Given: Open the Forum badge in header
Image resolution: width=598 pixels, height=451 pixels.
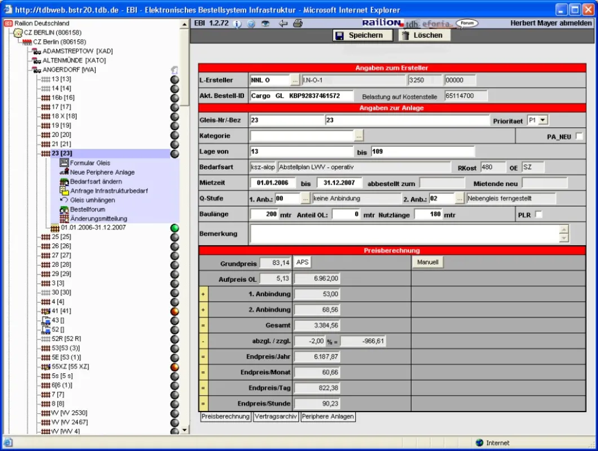Looking at the screenshot, I should 467,23.
